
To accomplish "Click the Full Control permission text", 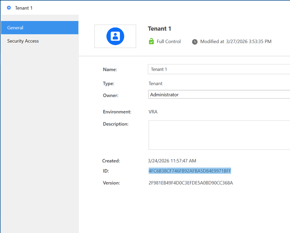I will click(x=169, y=42).
